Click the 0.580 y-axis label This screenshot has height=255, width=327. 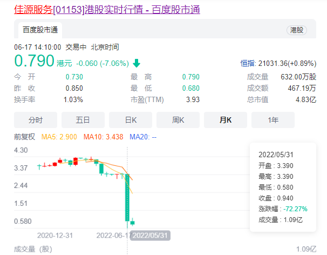pyautogui.click(x=23, y=221)
